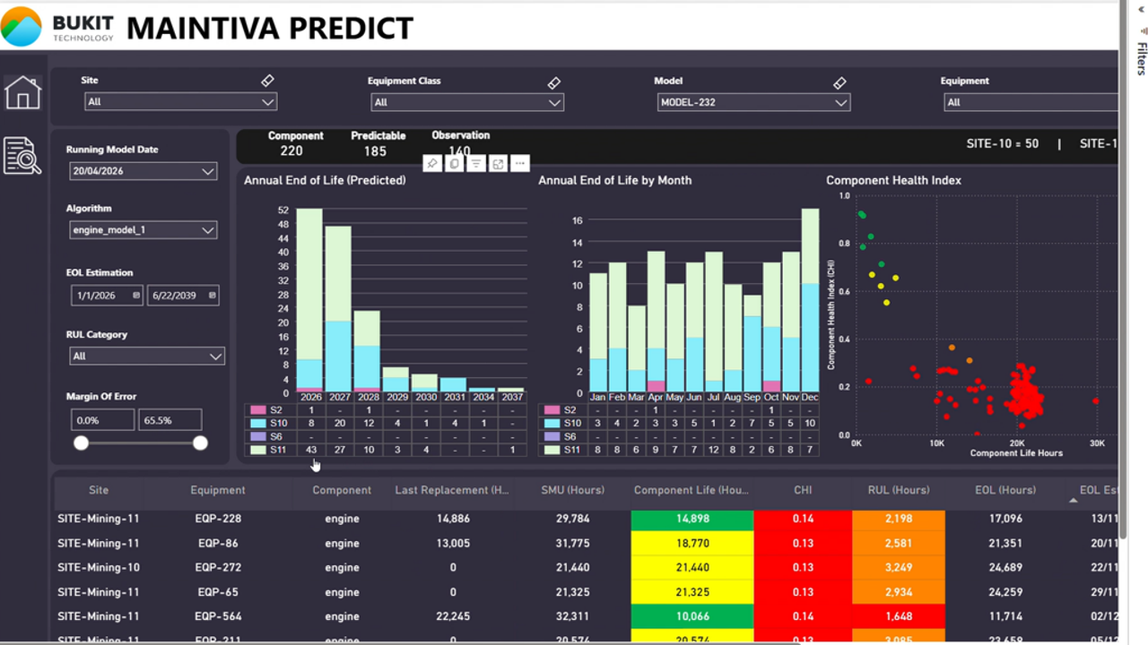Screen dimensions: 1148x645
Task: Open the Running Model Date dropdown
Action: (x=143, y=171)
